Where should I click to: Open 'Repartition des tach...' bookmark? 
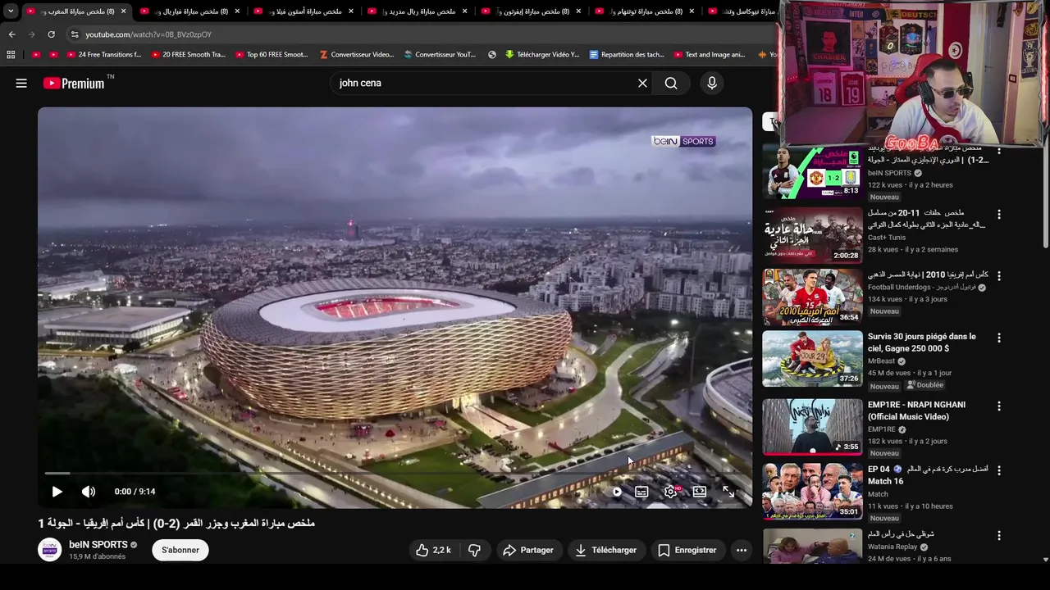click(627, 55)
